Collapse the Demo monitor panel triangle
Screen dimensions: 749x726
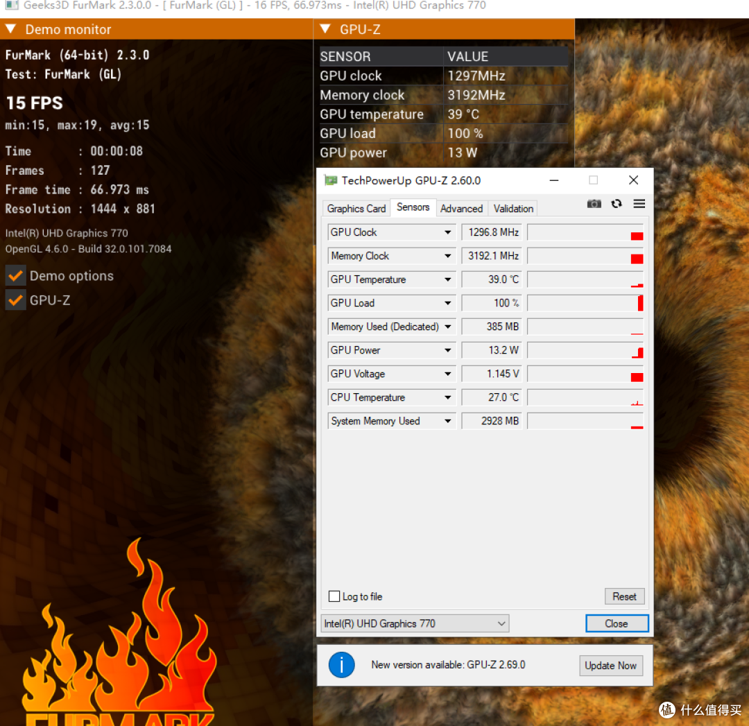pyautogui.click(x=10, y=28)
